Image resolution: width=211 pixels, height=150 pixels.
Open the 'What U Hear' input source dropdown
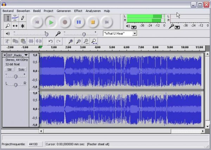click(x=135, y=34)
